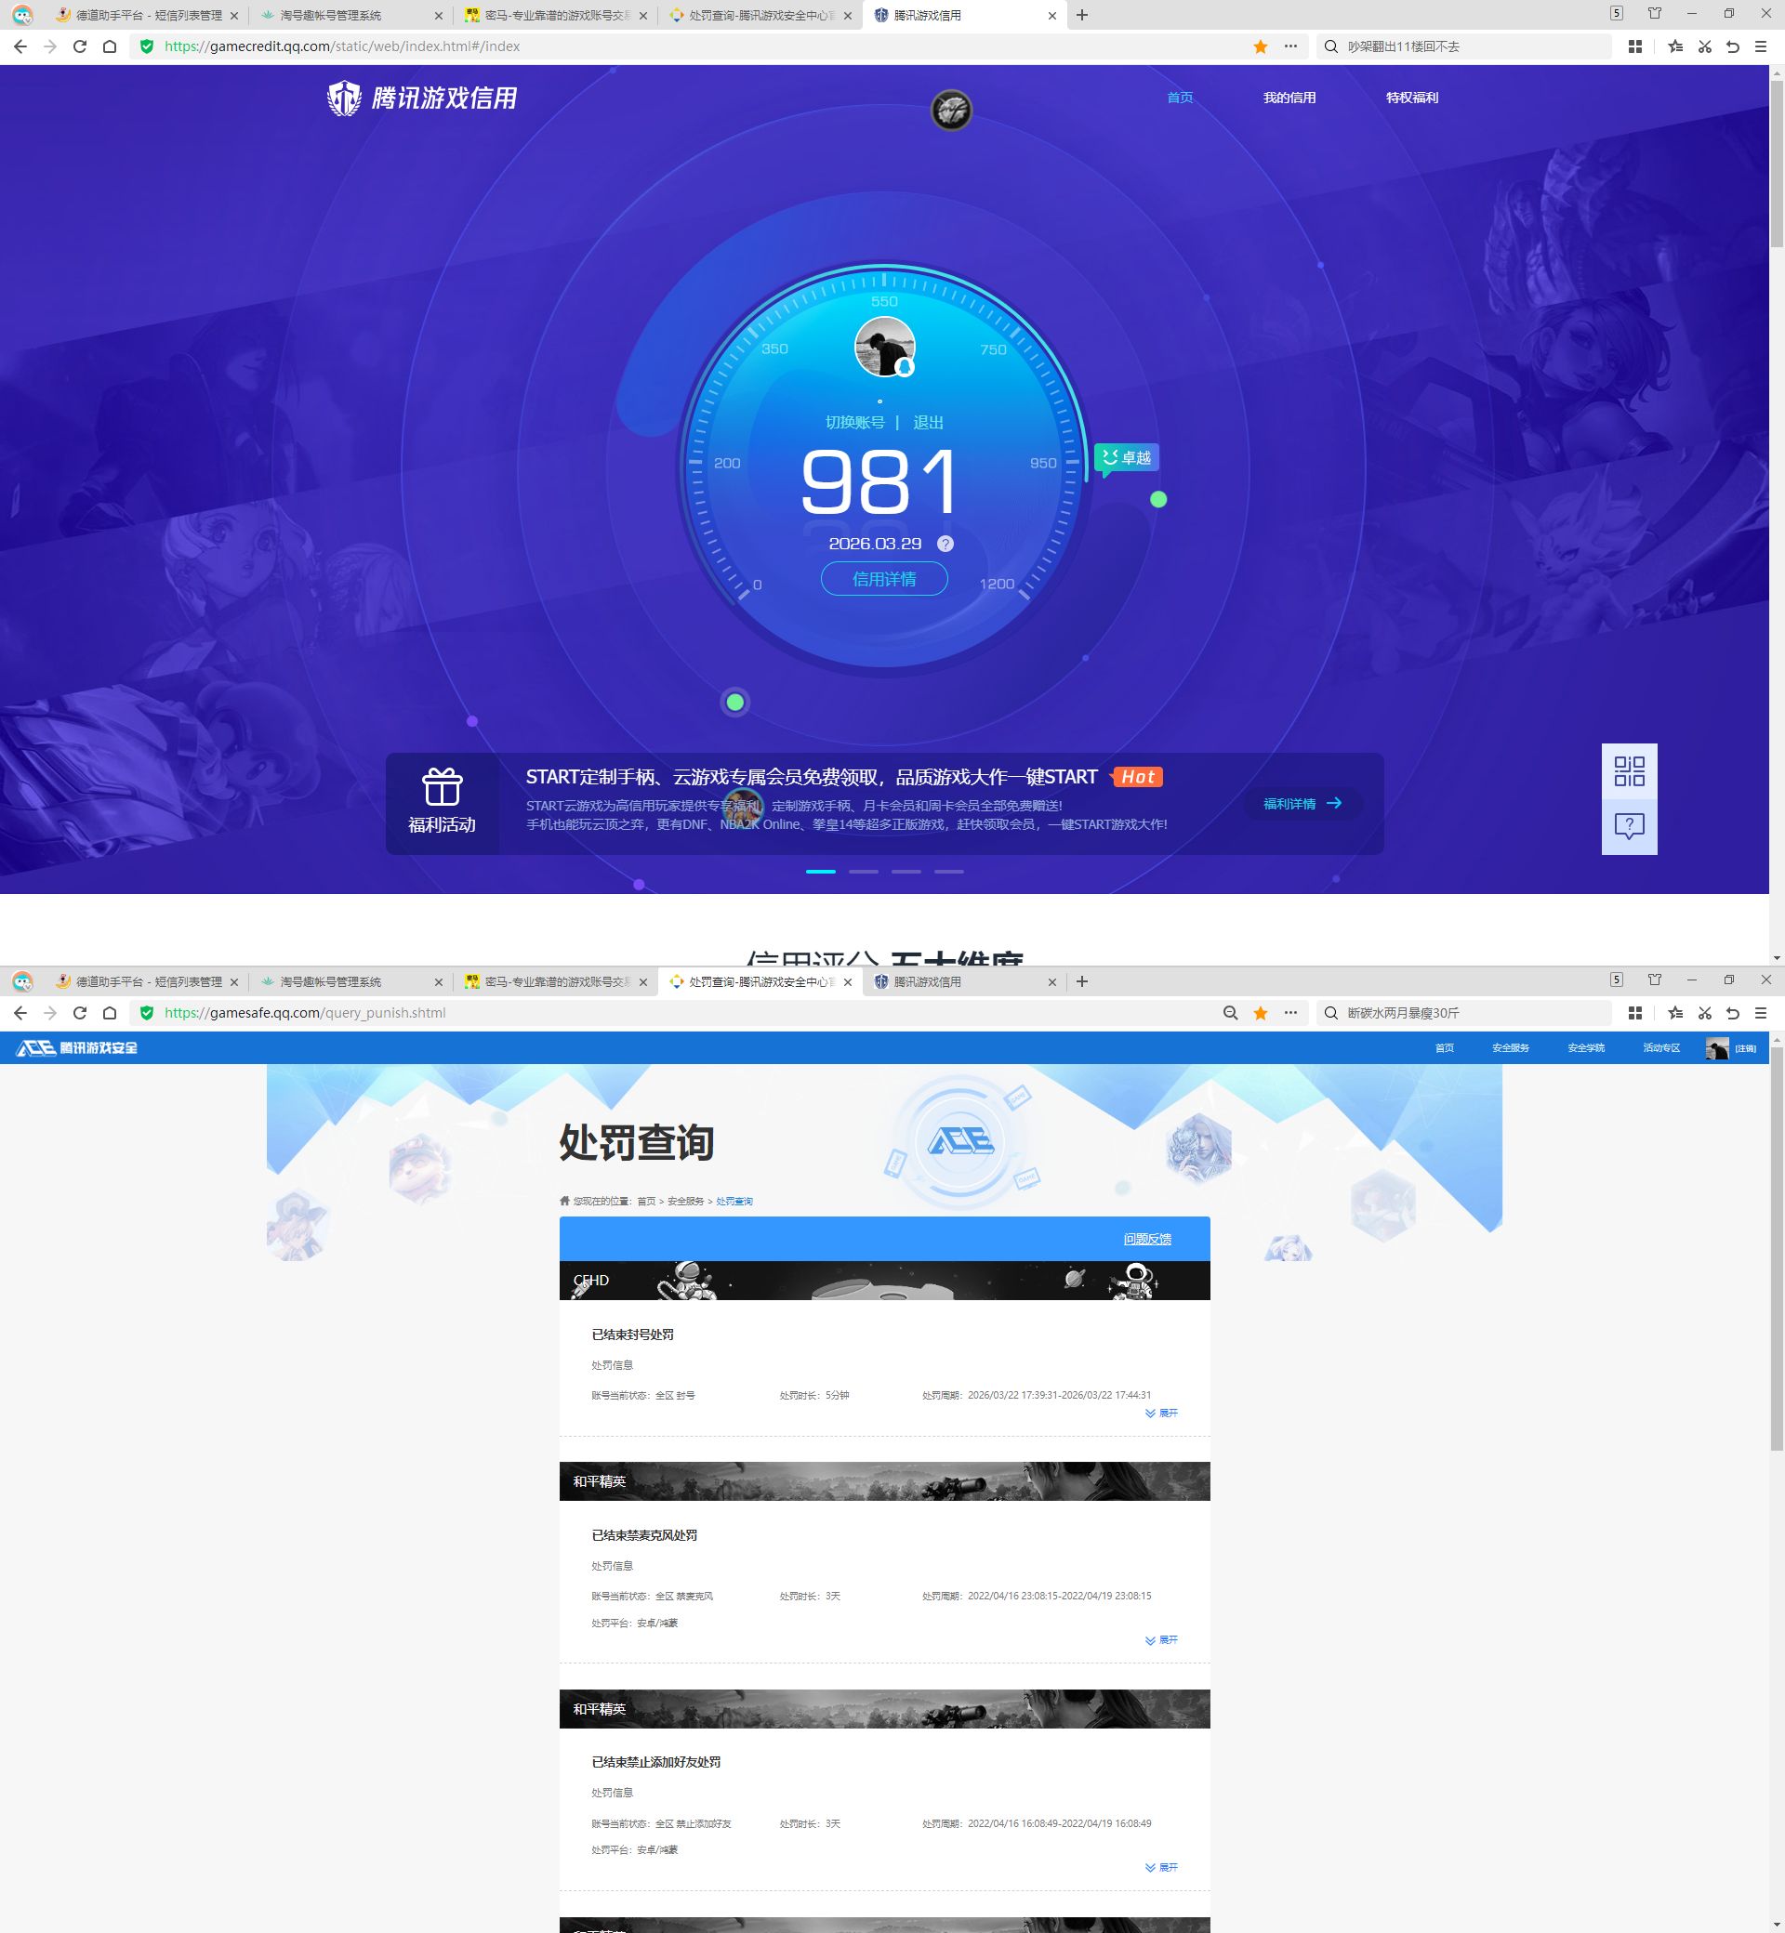Click the avatar inside the credit score gauge

coord(883,348)
